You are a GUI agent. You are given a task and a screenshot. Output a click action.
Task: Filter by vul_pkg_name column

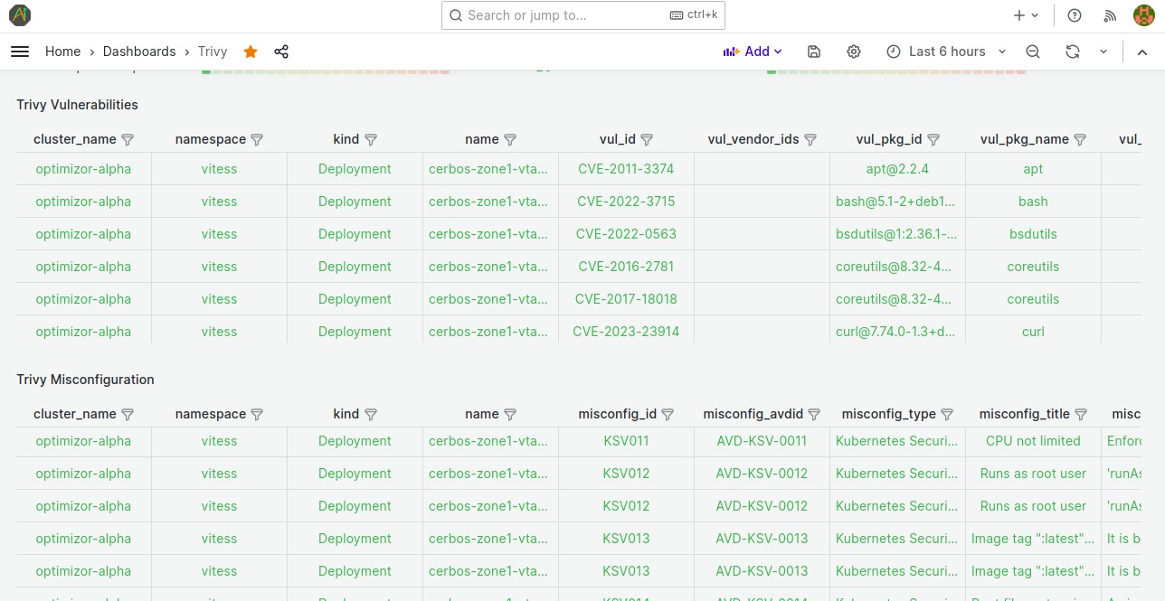(x=1080, y=140)
